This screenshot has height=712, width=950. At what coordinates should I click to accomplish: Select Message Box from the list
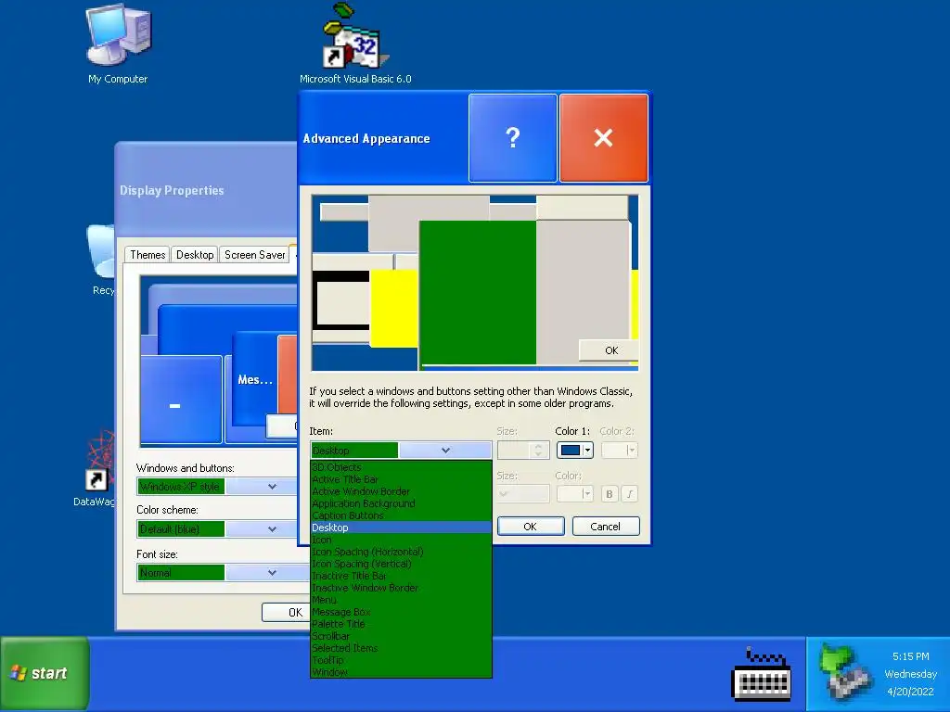[x=401, y=612]
